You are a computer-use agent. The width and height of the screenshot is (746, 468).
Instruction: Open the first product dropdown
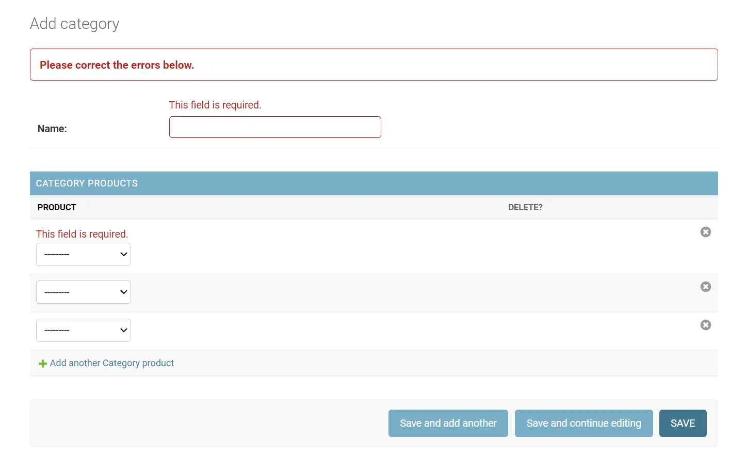(x=84, y=254)
